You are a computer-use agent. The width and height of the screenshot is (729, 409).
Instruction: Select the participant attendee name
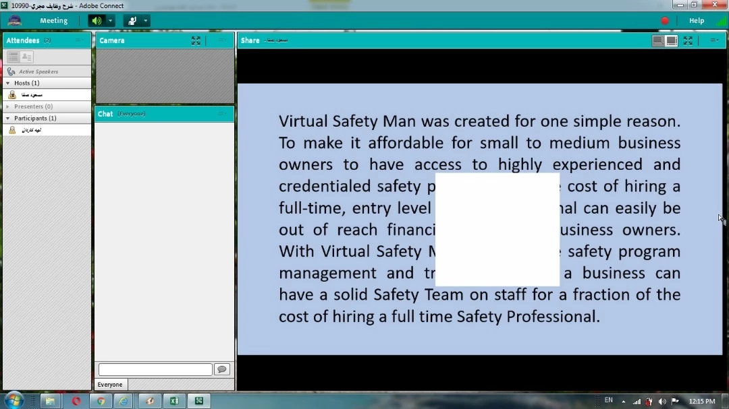(x=32, y=130)
